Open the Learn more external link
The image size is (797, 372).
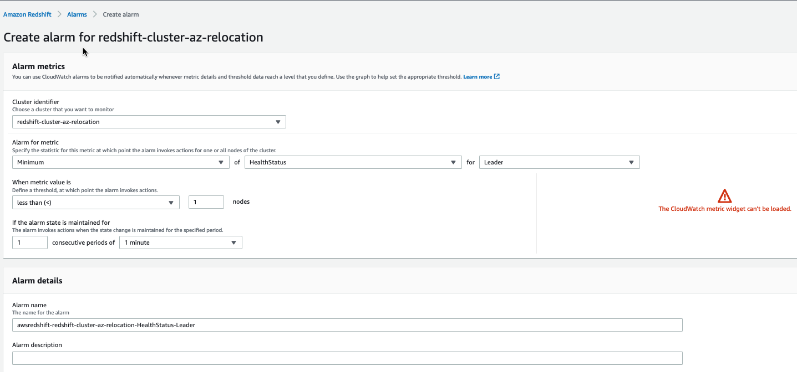pos(478,77)
